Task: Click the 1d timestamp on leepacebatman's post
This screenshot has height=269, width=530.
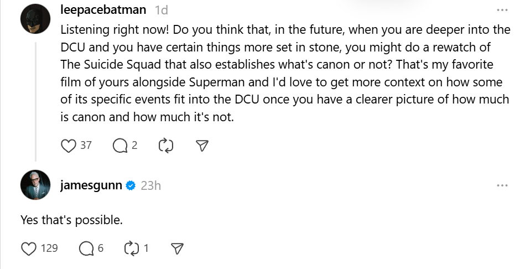Action: pos(162,10)
